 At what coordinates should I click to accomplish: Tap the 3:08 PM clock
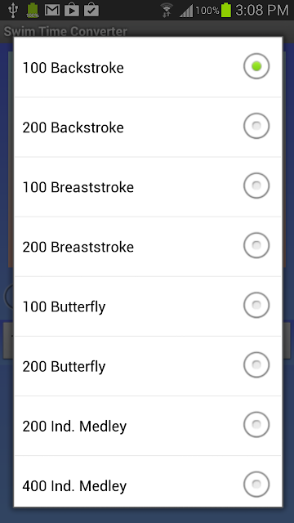(x=261, y=11)
